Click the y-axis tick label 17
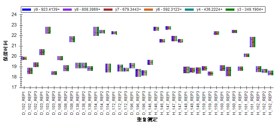 14,87
